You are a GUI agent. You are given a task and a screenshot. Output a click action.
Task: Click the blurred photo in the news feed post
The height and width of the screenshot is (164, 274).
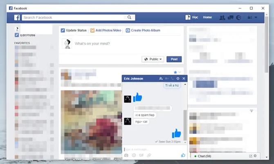click(x=91, y=122)
